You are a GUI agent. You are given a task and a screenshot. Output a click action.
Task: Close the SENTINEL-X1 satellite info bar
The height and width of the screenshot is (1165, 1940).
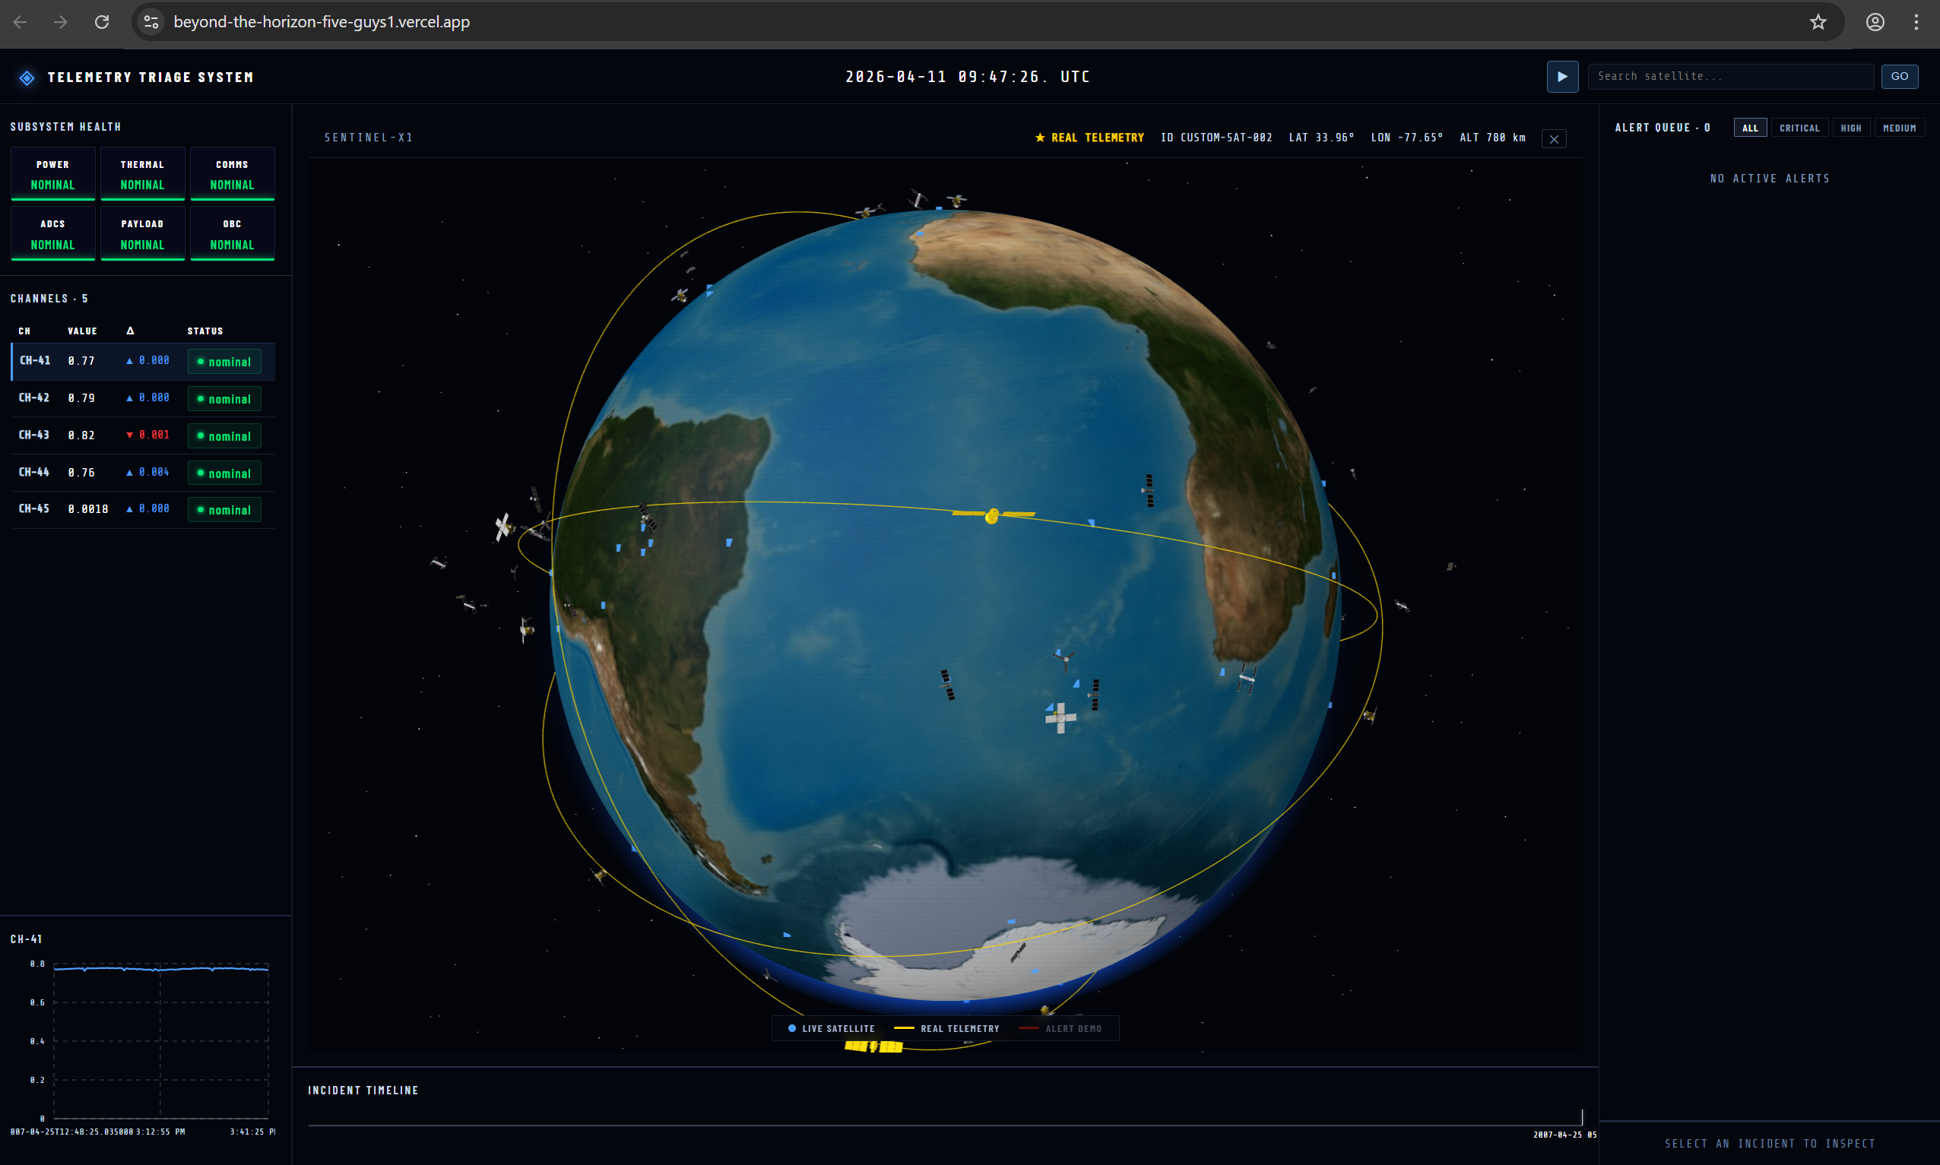click(x=1553, y=139)
